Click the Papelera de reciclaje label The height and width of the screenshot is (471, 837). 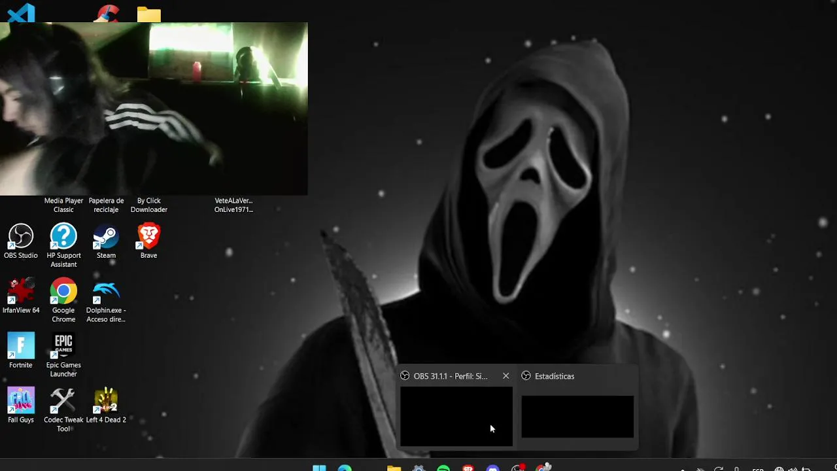pyautogui.click(x=106, y=205)
